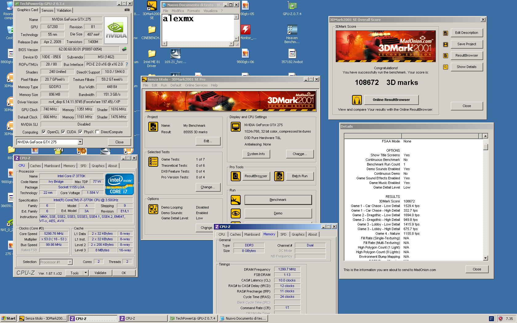Click the Start button on taskbar
This screenshot has height=323, width=517.
tap(9, 319)
